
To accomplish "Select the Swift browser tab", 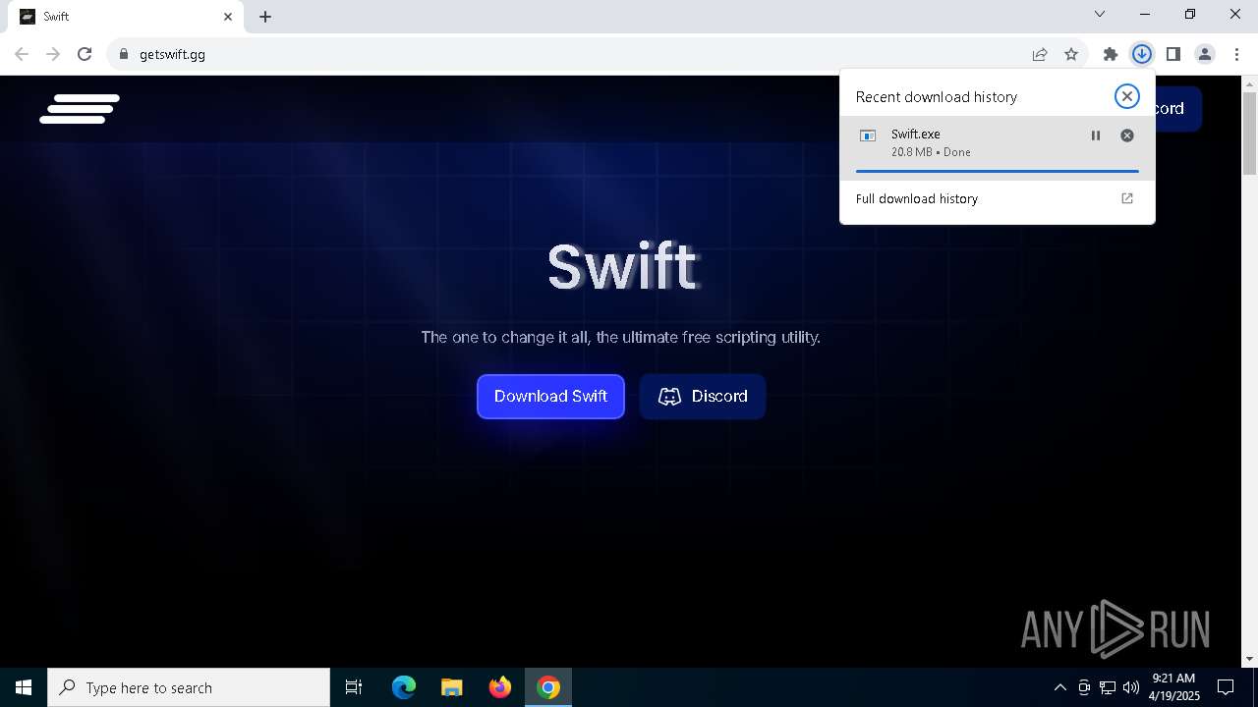I will [x=127, y=17].
